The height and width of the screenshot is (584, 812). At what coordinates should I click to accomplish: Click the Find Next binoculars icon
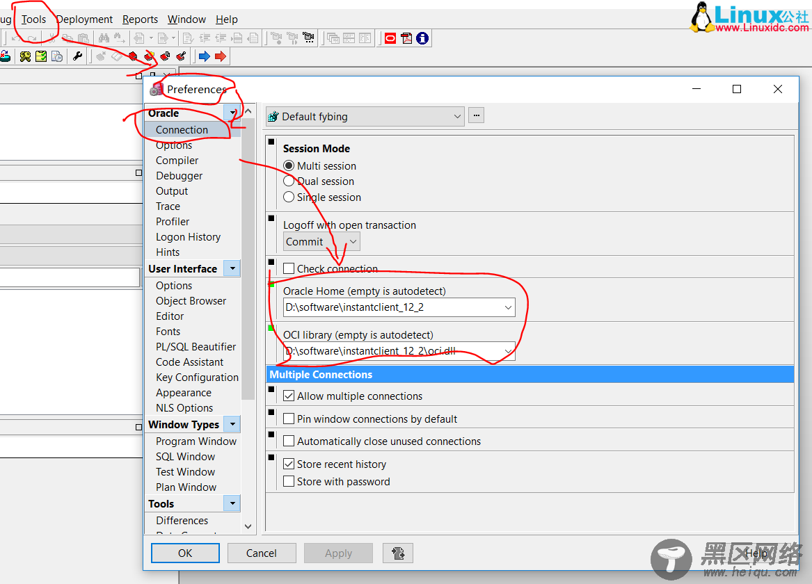[x=120, y=38]
